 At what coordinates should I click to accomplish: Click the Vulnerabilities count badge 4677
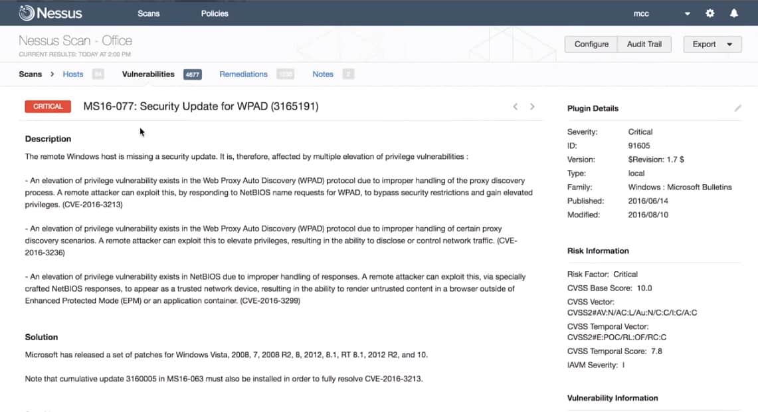coord(193,74)
